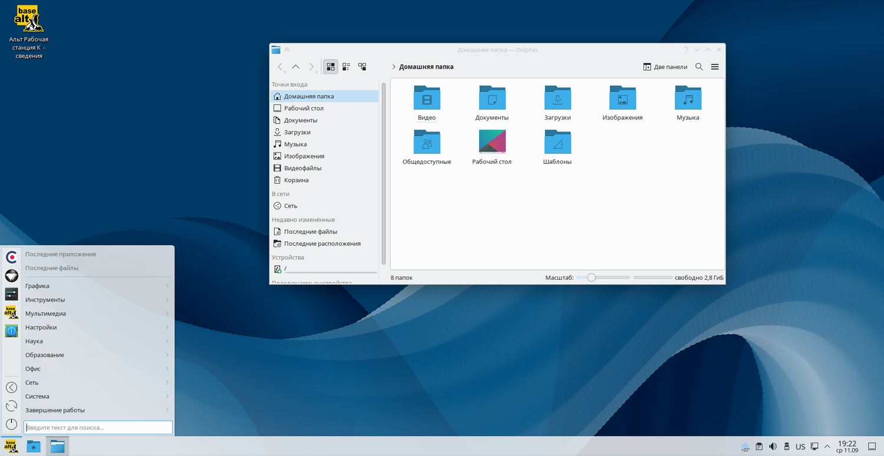Click the circular-arrows restart icon in the launcher
This screenshot has height=456, width=884.
(11, 406)
